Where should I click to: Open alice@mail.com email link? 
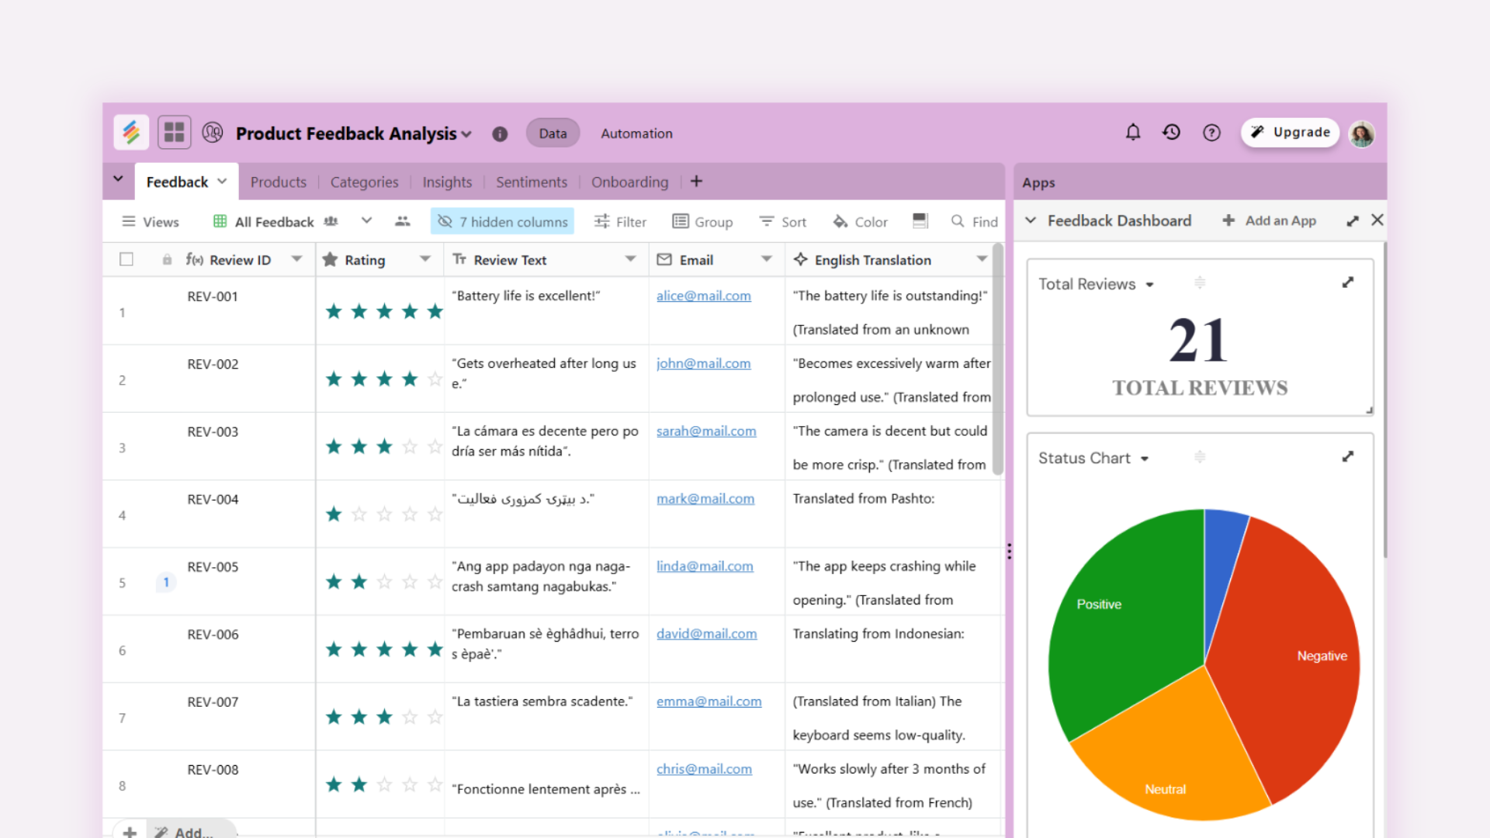(x=703, y=296)
